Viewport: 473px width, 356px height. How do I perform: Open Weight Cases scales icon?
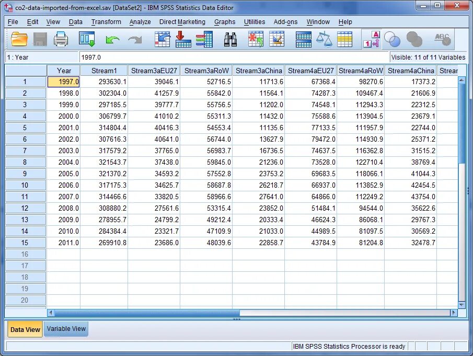tap(324, 39)
